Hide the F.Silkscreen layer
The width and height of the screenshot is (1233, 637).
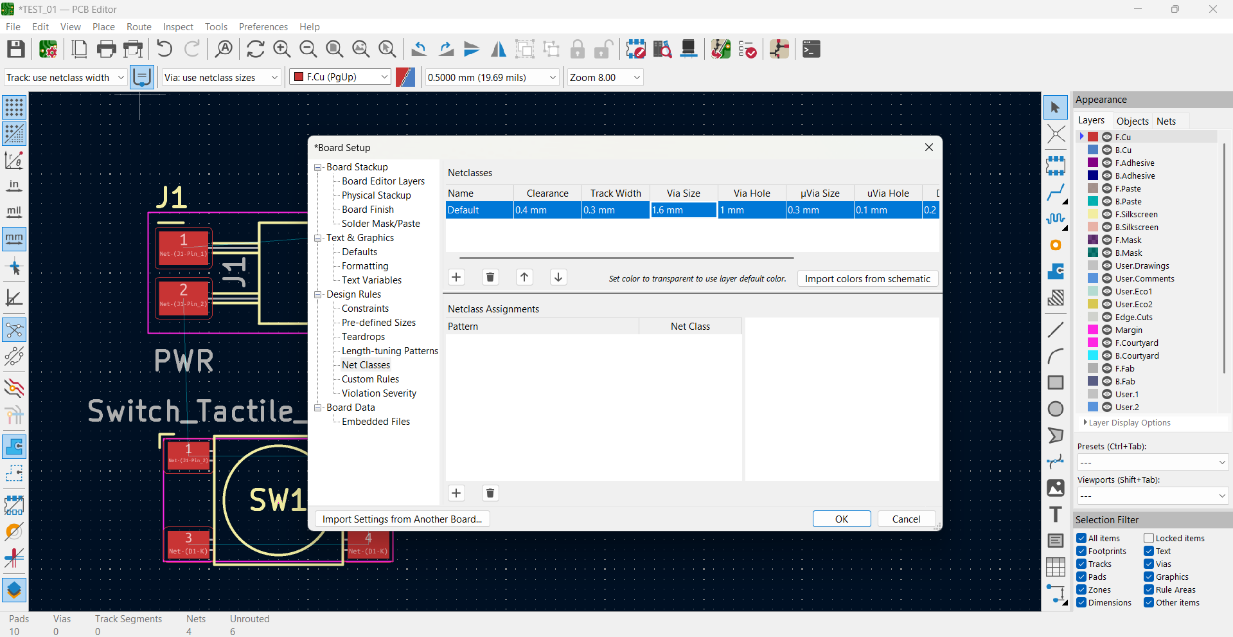coord(1107,214)
